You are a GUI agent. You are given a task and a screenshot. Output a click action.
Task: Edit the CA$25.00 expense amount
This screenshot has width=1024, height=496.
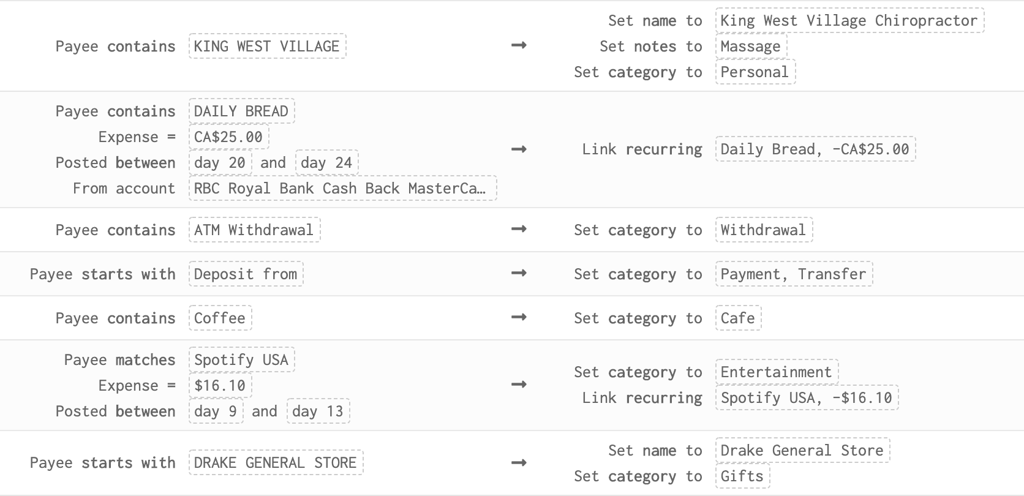point(228,137)
